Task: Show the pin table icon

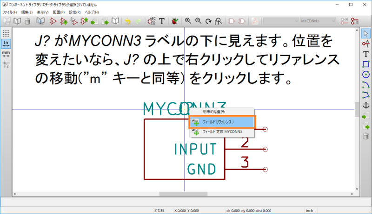Action: 355,21
